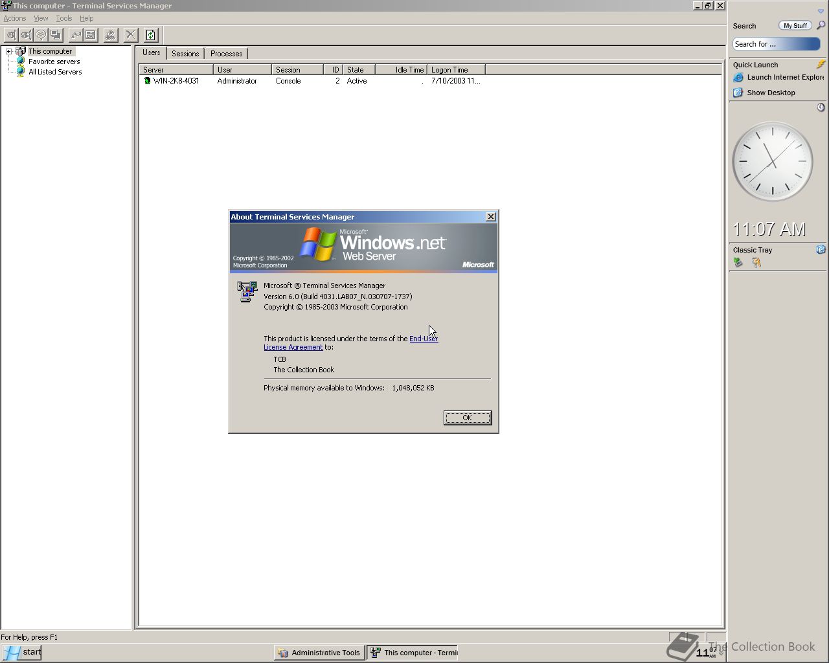
Task: Open the Actions menu
Action: pos(15,18)
